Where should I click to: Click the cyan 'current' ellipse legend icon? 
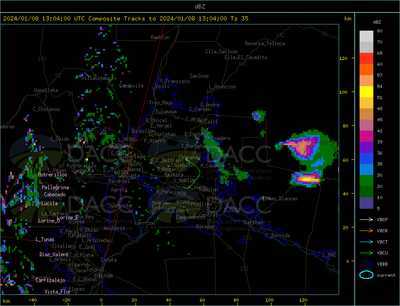(366, 275)
